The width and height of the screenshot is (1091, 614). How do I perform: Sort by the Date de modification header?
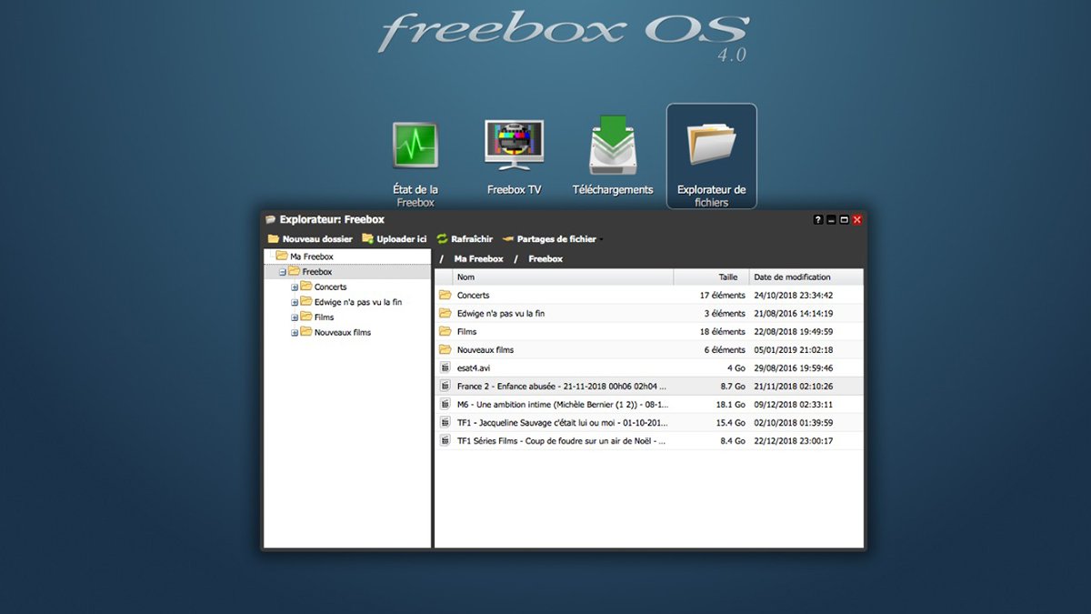tap(806, 277)
